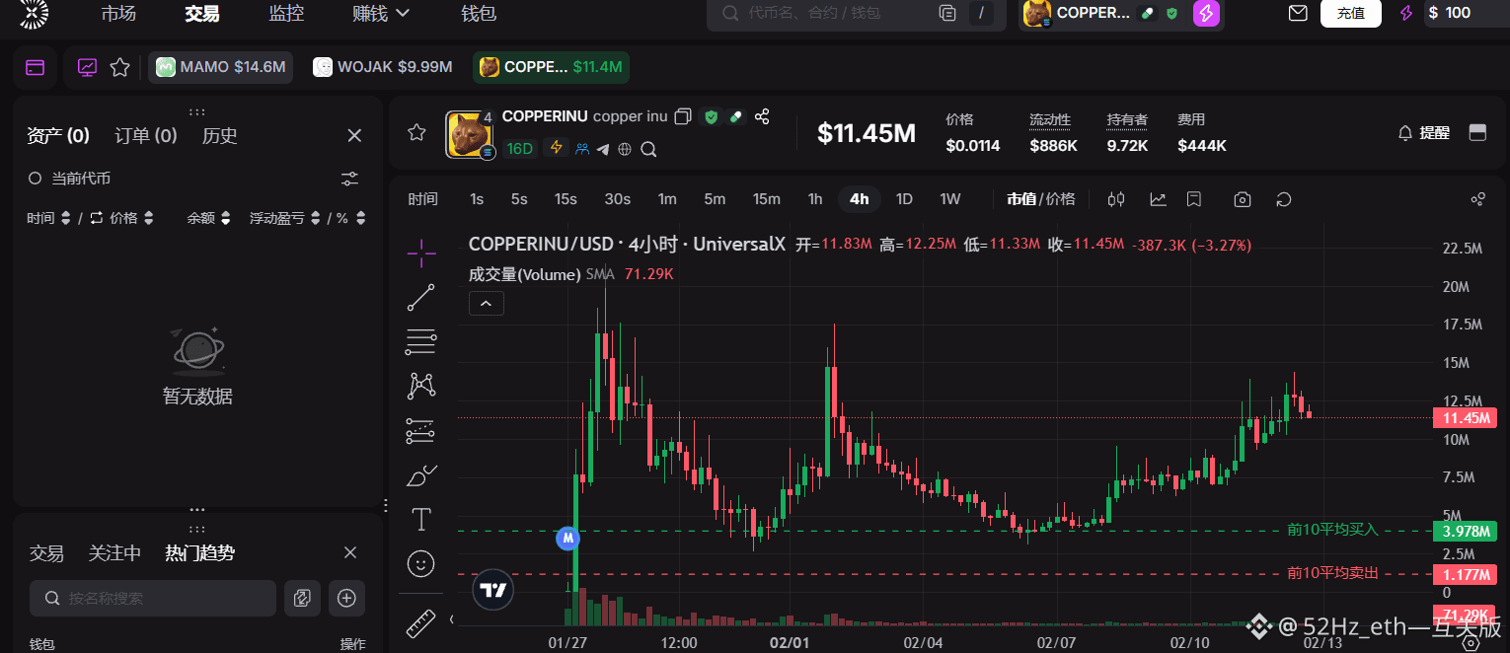Open the WOJAK $9.99M watchlist chip
The width and height of the screenshot is (1510, 653).
[383, 67]
